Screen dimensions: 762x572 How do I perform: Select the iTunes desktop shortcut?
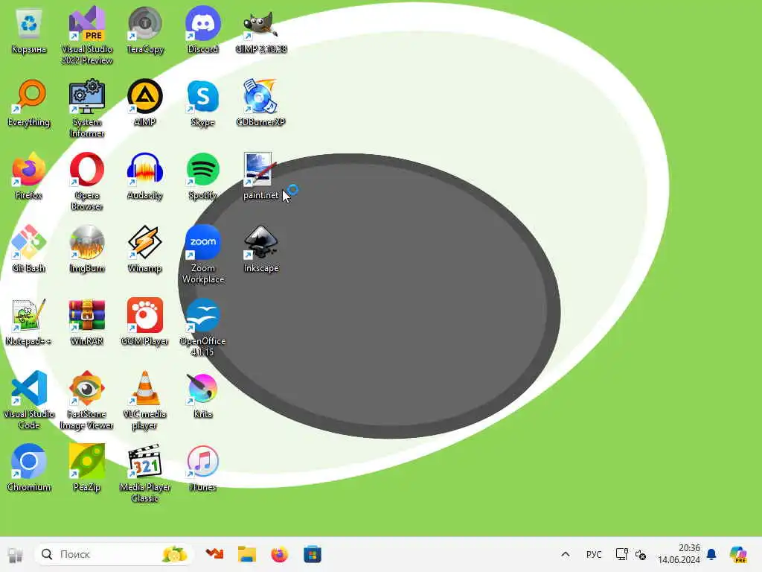[x=202, y=468]
